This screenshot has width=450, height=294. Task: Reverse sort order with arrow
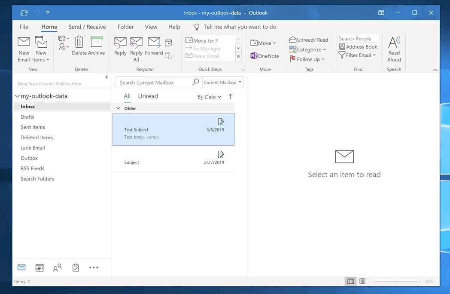(x=230, y=97)
